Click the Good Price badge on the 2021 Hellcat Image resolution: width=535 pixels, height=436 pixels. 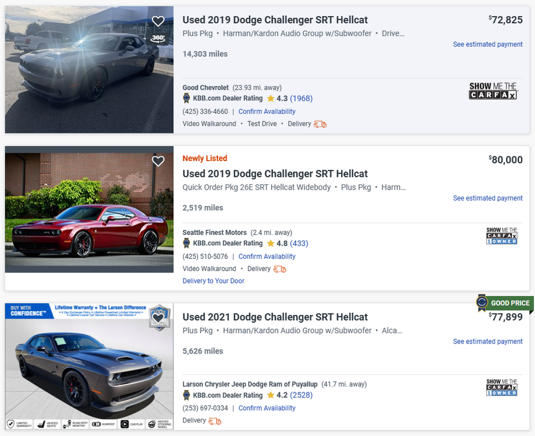(x=503, y=303)
